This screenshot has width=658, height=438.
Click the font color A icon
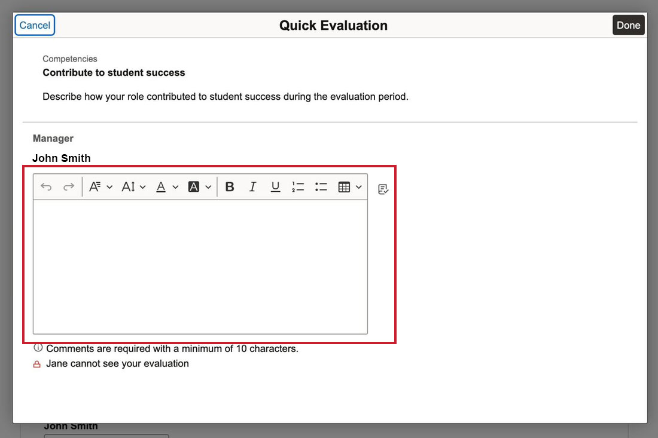pos(161,187)
